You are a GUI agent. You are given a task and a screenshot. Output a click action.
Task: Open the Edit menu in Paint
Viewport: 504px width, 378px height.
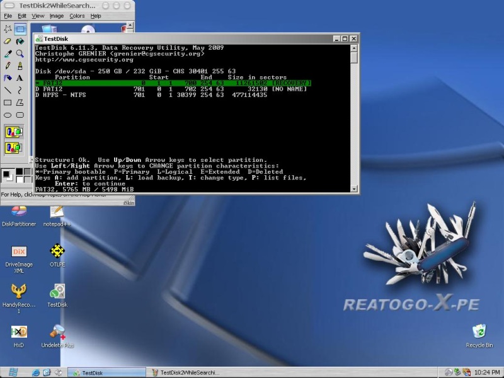22,16
